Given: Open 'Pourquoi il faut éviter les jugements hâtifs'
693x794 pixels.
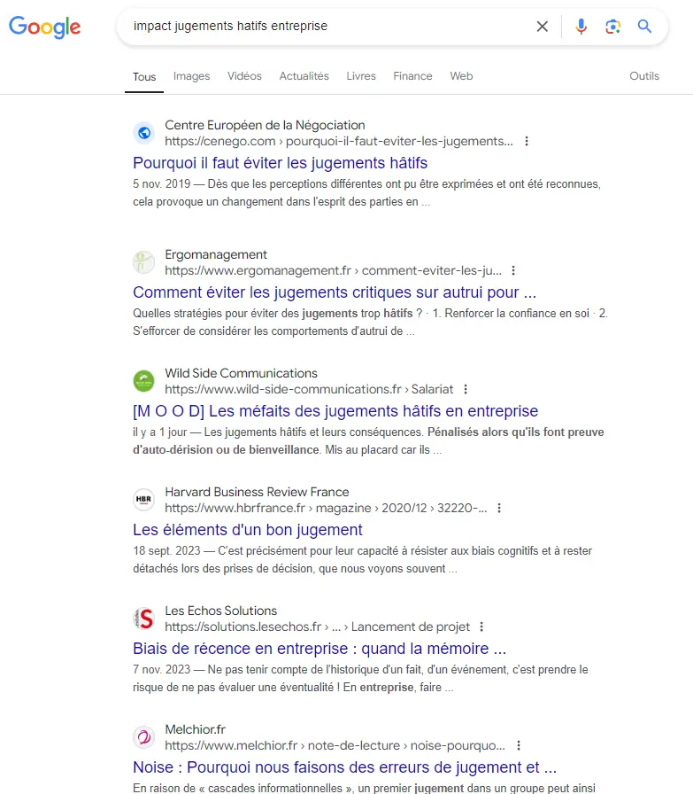Looking at the screenshot, I should (281, 163).
